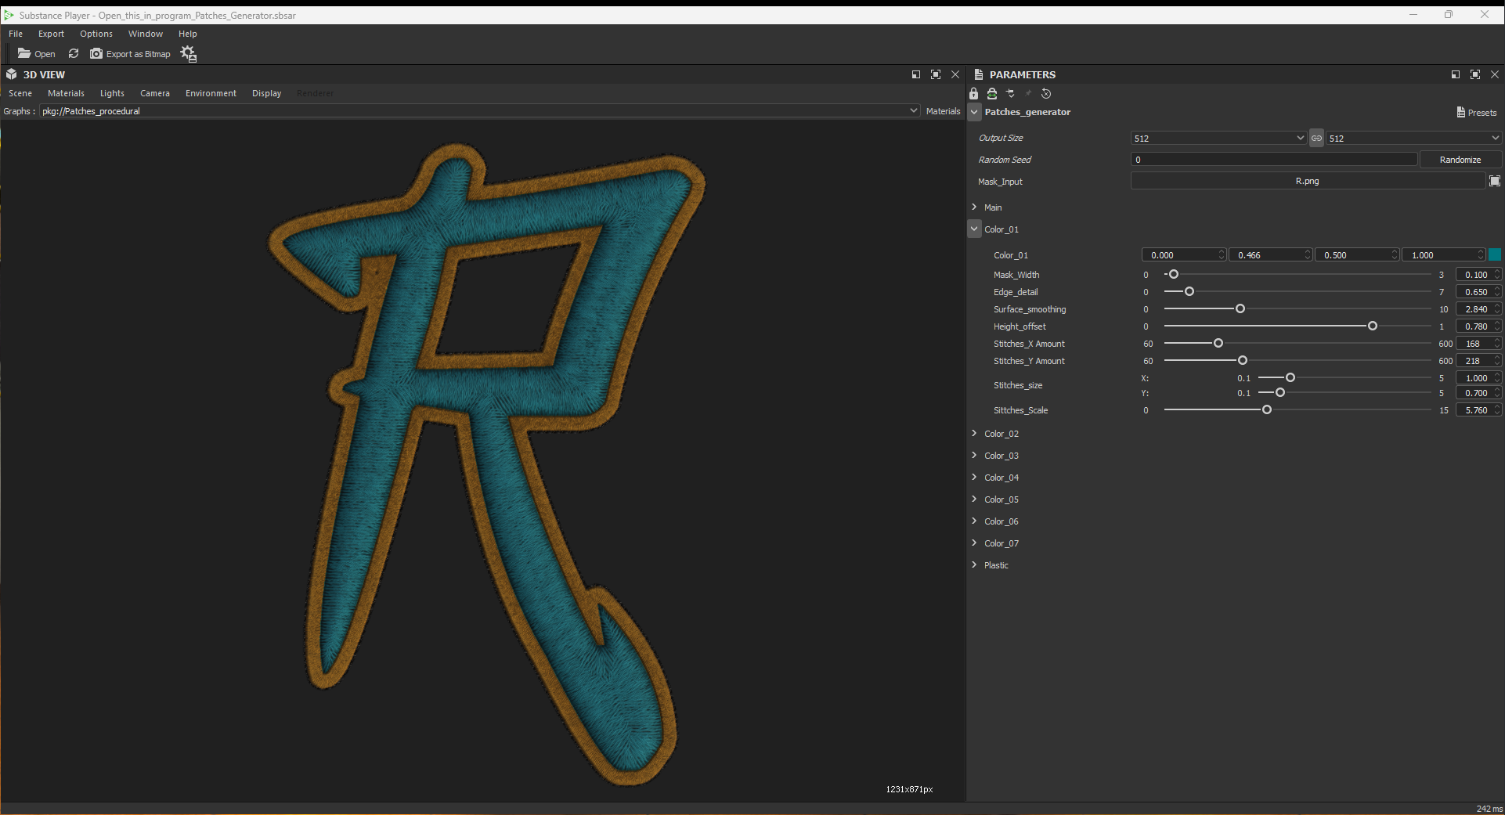Click the Open folder toolbar button
This screenshot has width=1505, height=815.
click(x=36, y=54)
